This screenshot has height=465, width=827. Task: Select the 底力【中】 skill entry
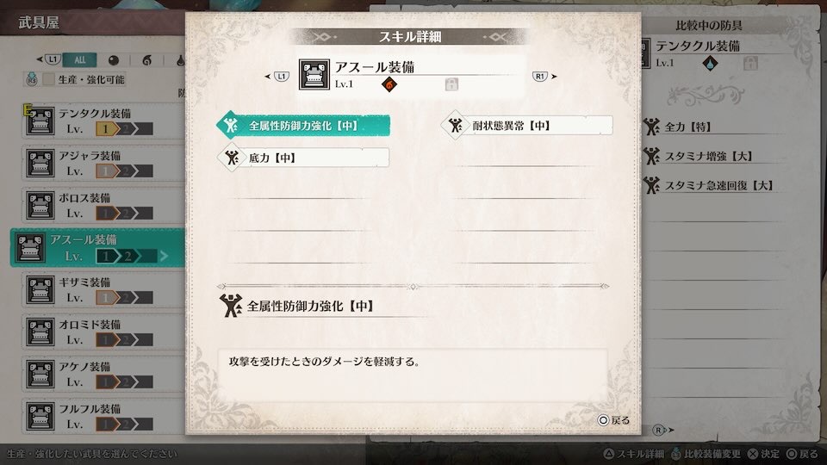(x=303, y=157)
